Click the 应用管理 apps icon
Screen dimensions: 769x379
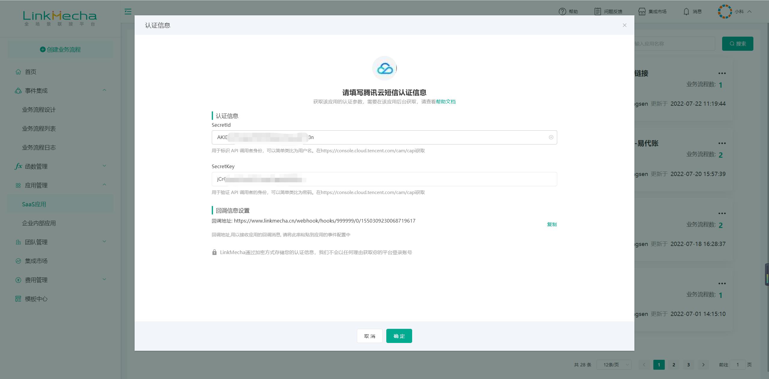coord(18,185)
